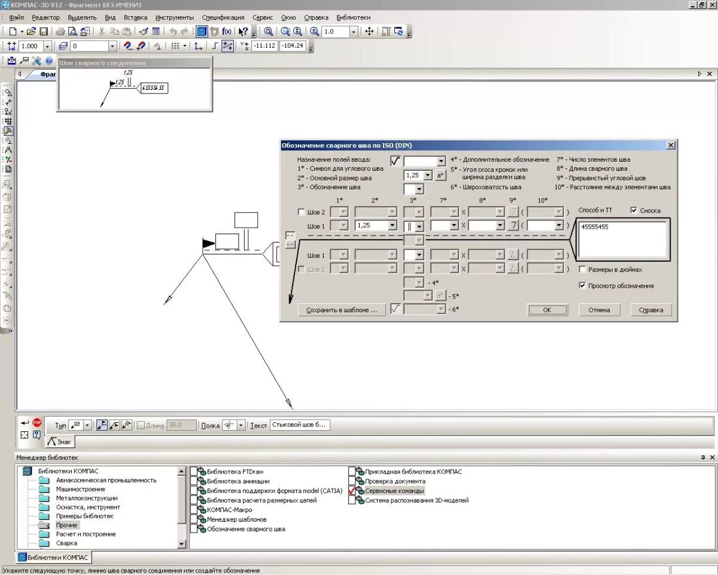
Task: Click the Print icon in standard toolbar
Action: click(x=60, y=32)
